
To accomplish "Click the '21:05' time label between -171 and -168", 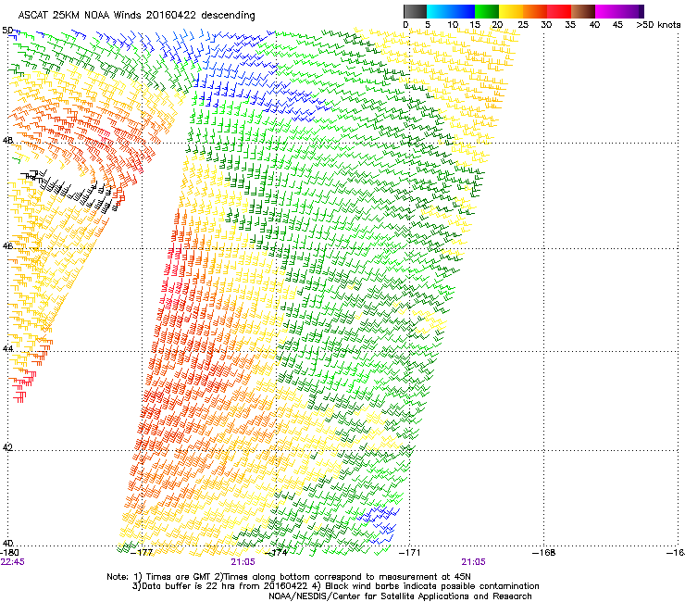I will point(474,562).
